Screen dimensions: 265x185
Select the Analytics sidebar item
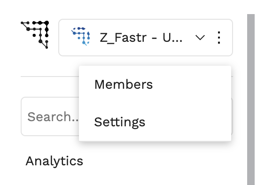point(54,162)
